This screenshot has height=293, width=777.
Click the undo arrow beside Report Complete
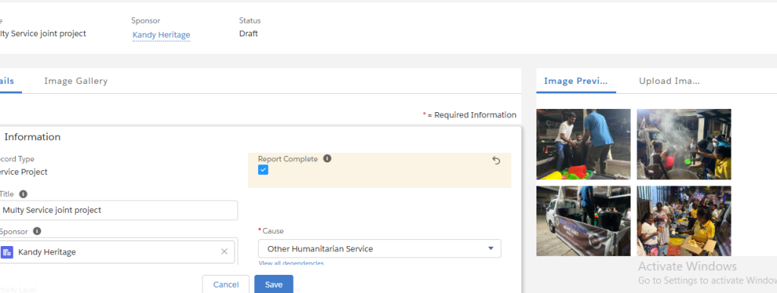[x=496, y=161]
